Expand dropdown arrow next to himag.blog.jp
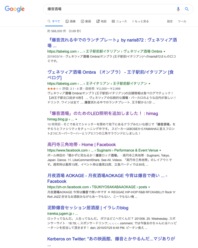 [x=76, y=120]
